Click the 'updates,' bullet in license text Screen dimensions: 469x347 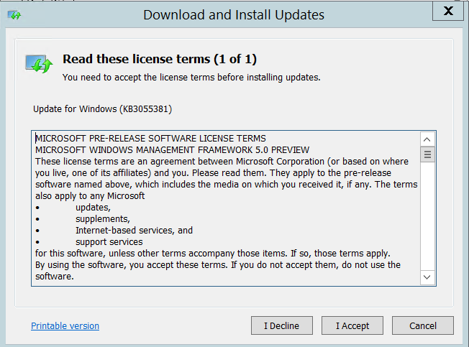(x=92, y=207)
